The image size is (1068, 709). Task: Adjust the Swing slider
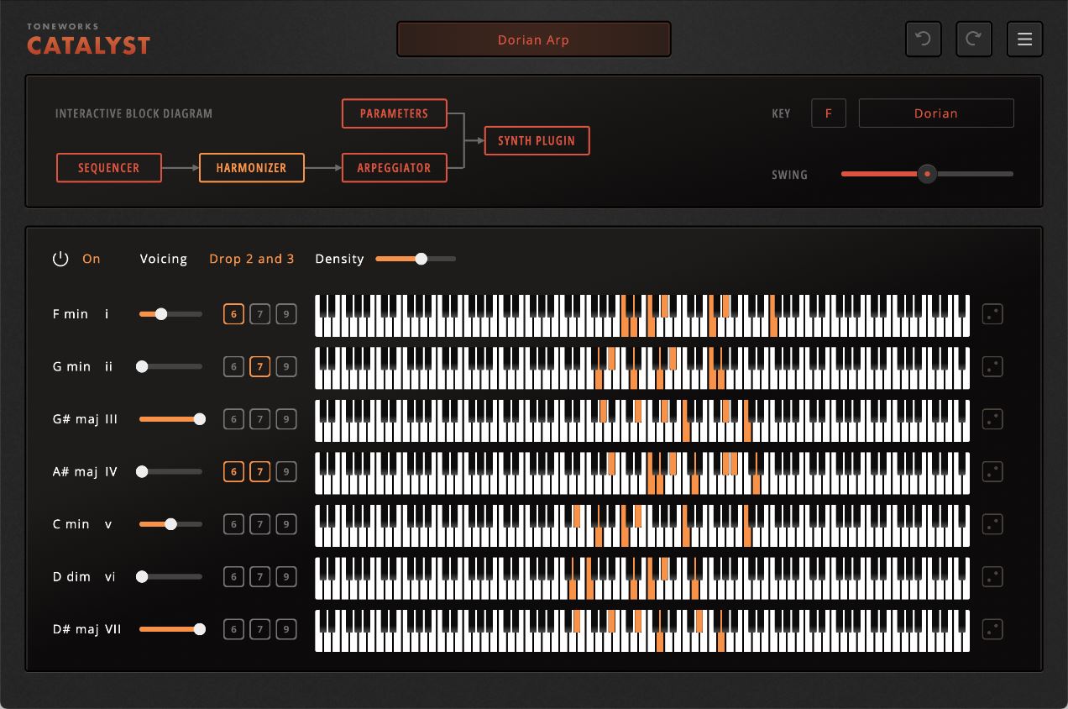(927, 174)
